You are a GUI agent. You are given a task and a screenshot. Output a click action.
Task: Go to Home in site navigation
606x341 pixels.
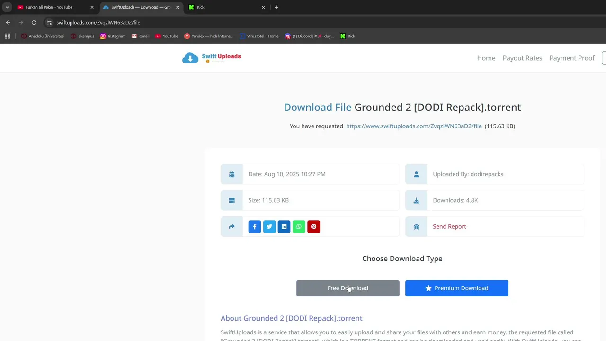486,58
